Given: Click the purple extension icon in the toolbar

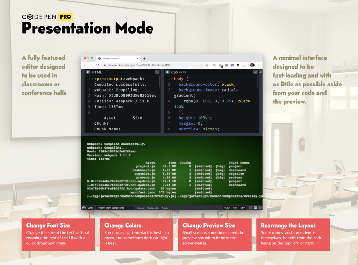Looking at the screenshot, I should [232, 65].
